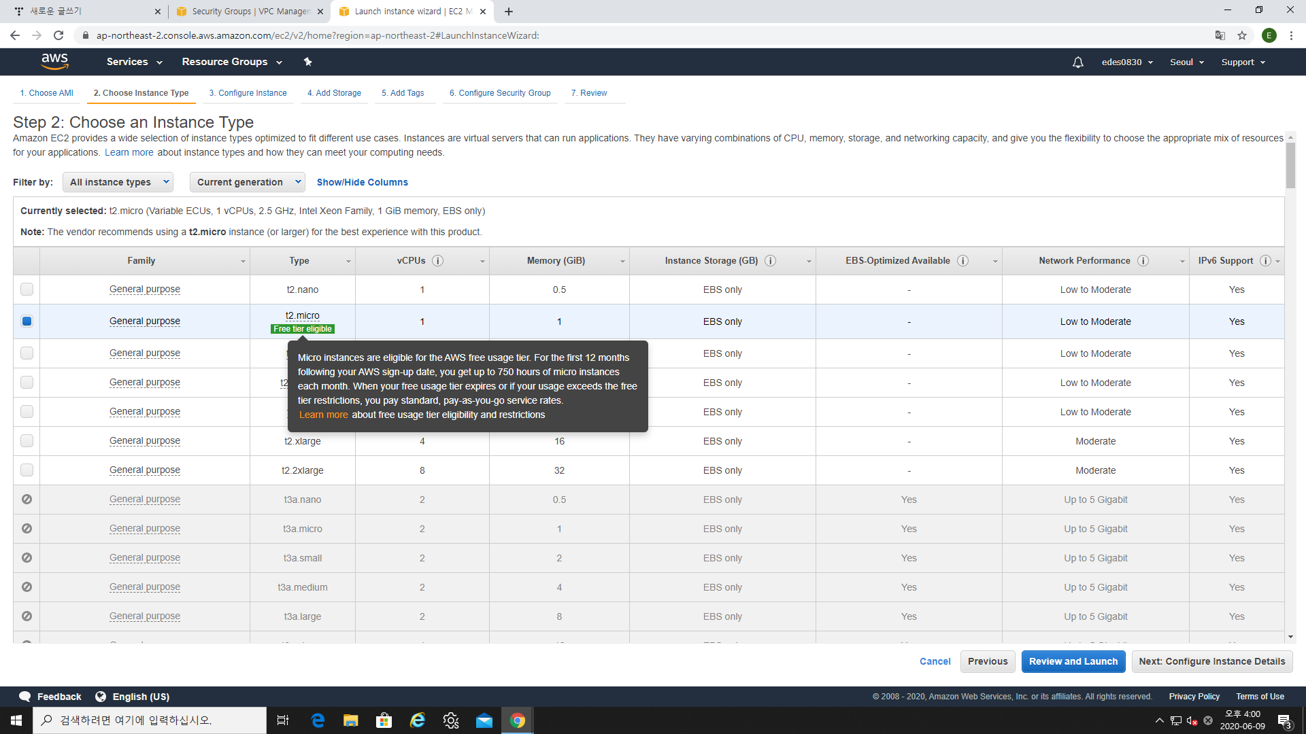Select the t2.xlarge instance checkbox
This screenshot has width=1306, height=734.
(27, 441)
